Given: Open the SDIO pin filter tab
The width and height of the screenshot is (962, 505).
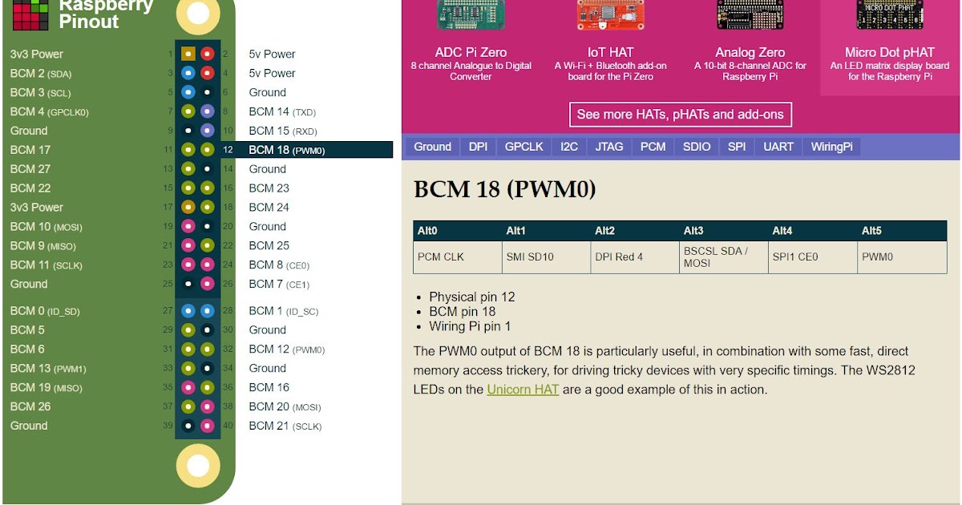Looking at the screenshot, I should [x=697, y=147].
